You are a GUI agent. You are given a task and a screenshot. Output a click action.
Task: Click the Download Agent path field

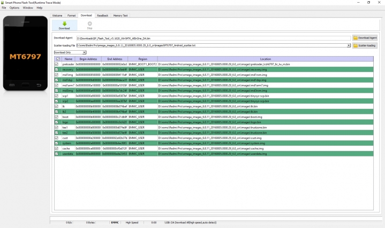[x=213, y=38]
